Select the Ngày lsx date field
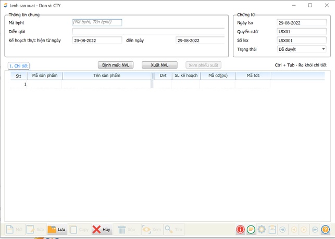The height and width of the screenshot is (239, 335). tap(301, 23)
